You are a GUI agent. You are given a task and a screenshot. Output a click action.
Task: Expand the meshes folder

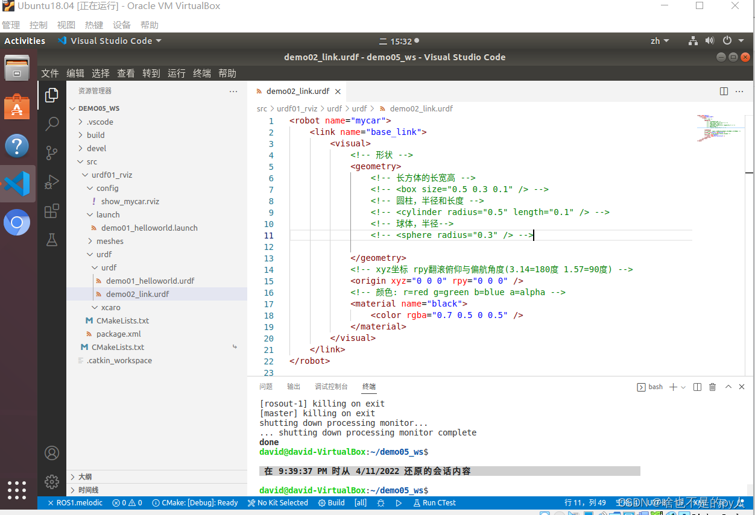click(157, 241)
